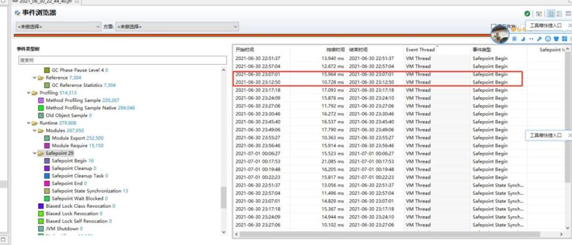Click the pink Safepoint End color swatch
572x245 pixels.
(x=47, y=183)
